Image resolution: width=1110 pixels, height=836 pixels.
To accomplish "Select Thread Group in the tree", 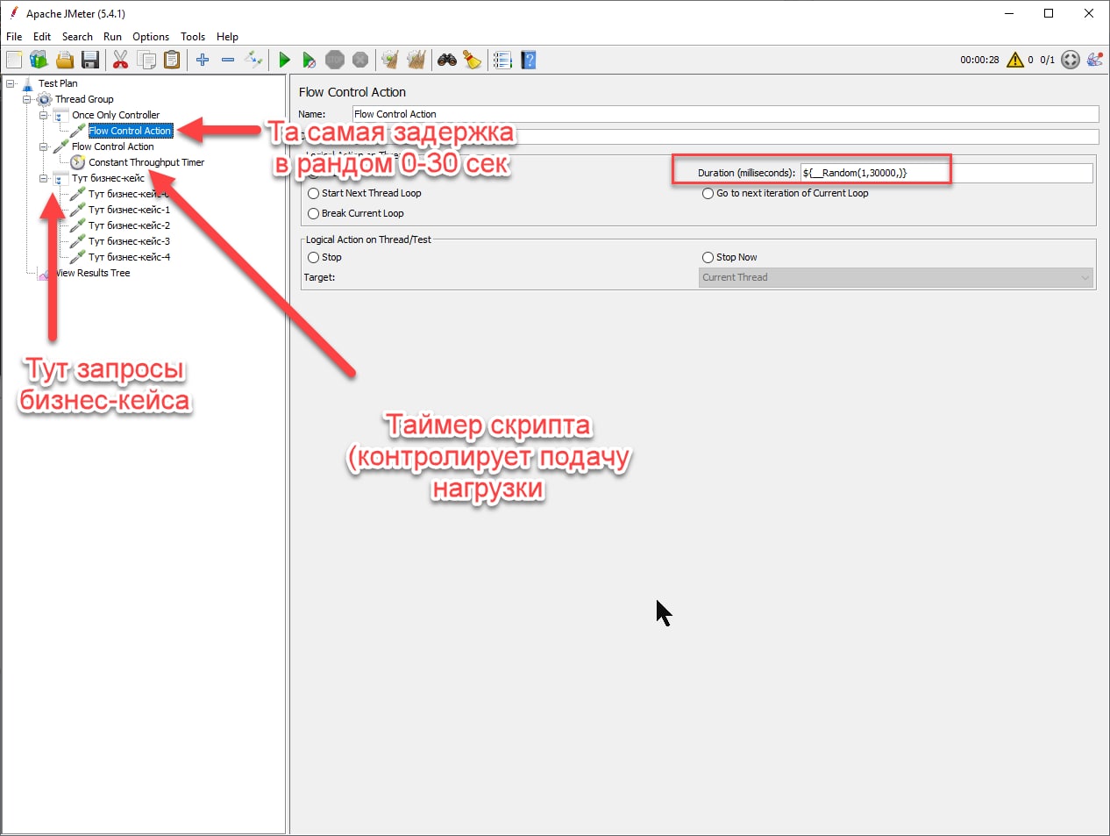I will click(x=84, y=99).
